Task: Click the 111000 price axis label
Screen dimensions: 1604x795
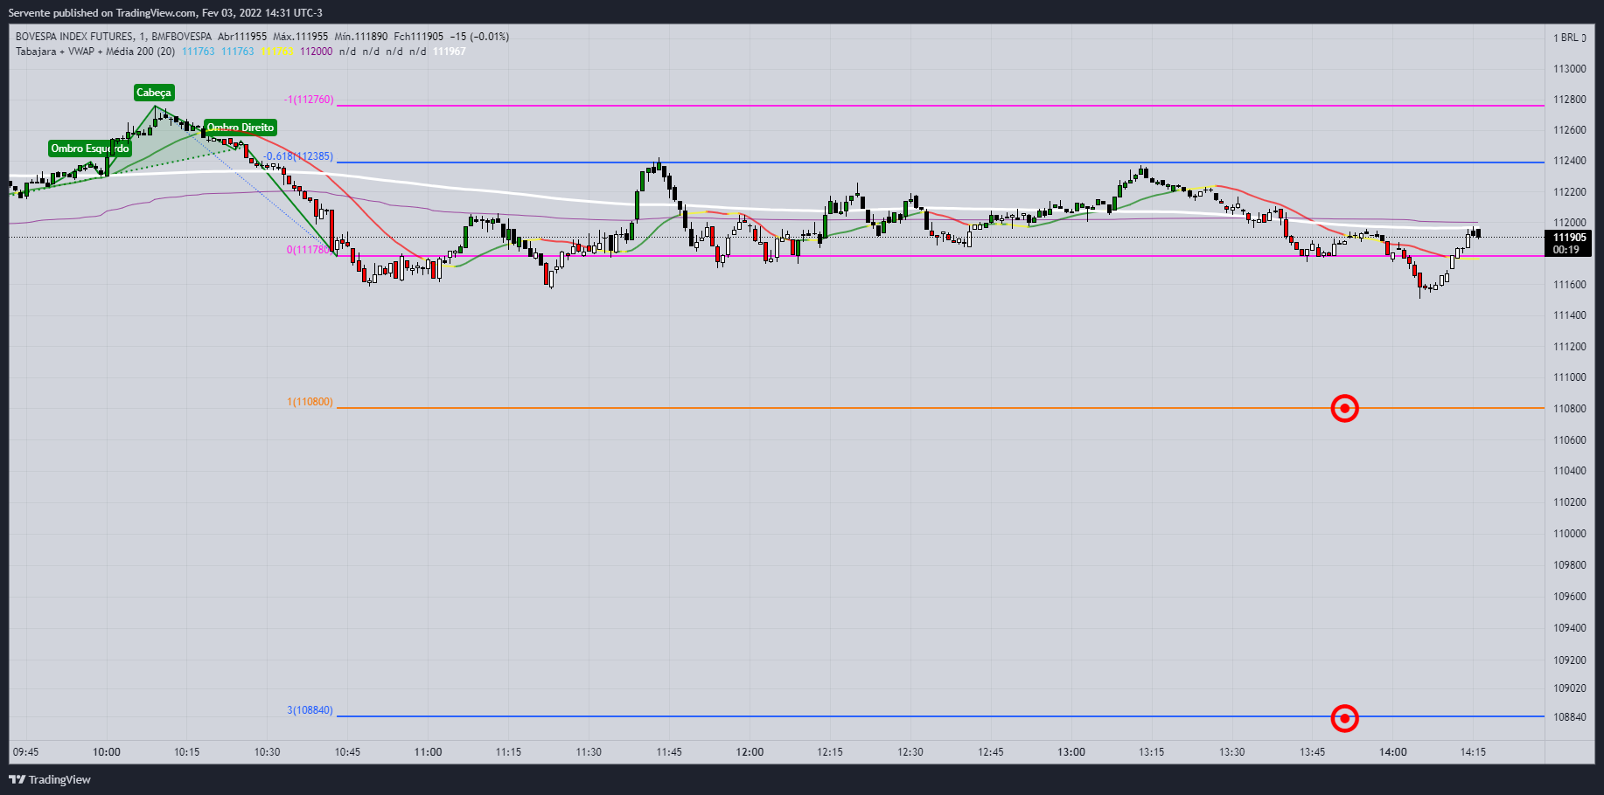Action: click(1569, 377)
